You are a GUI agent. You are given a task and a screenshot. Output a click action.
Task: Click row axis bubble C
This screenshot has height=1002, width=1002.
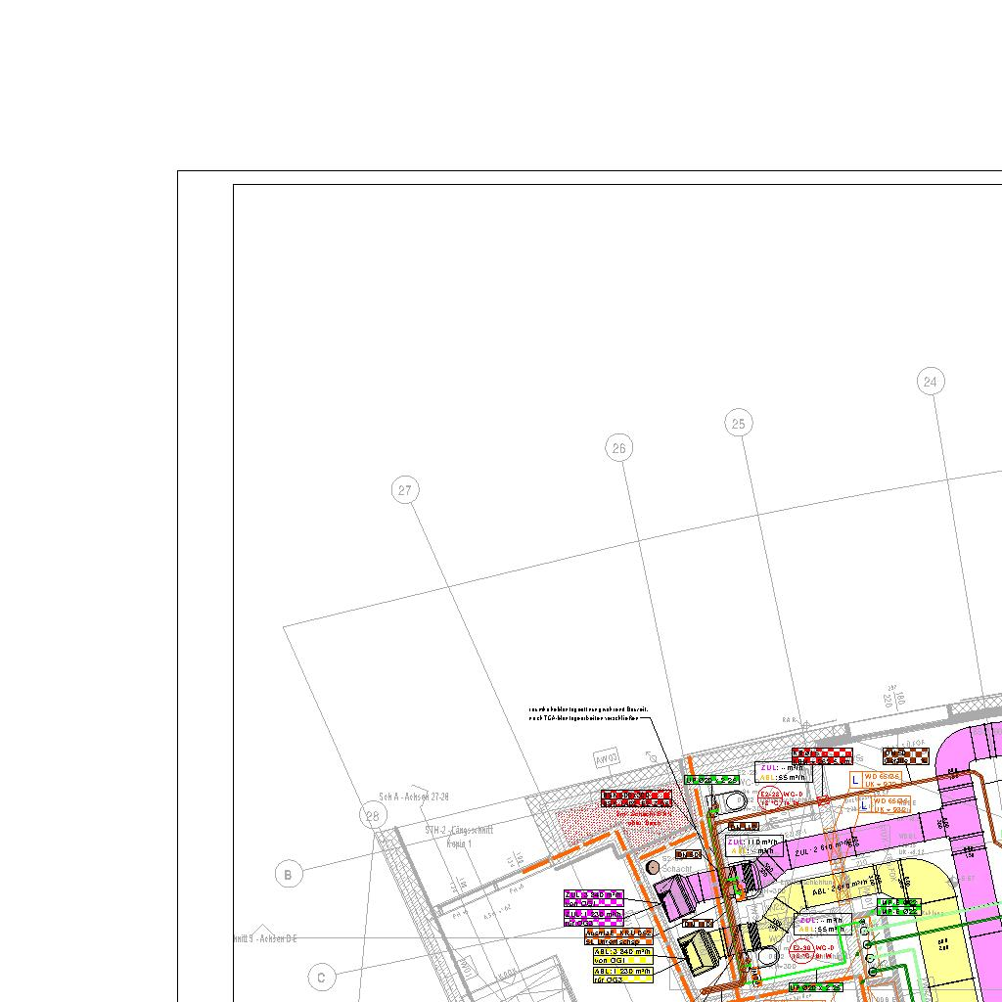pyautogui.click(x=321, y=977)
